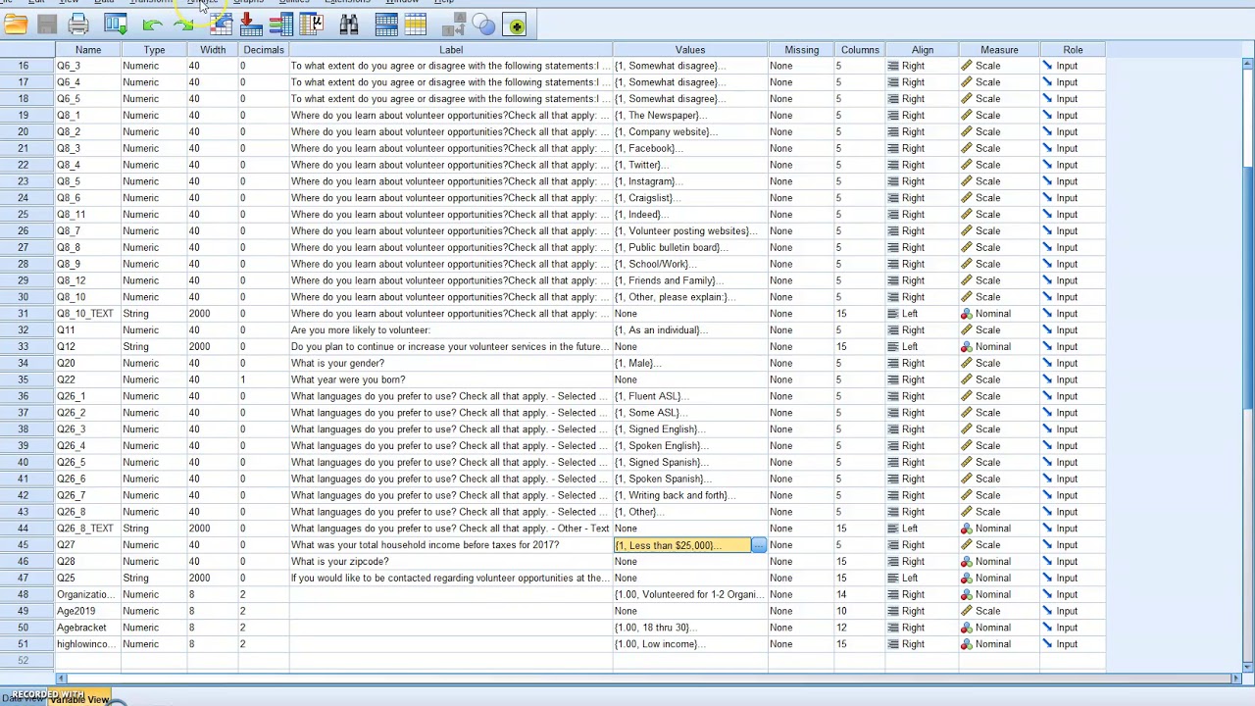Run descriptive statistics toolbar icon
The width and height of the screenshot is (1255, 706).
[312, 25]
